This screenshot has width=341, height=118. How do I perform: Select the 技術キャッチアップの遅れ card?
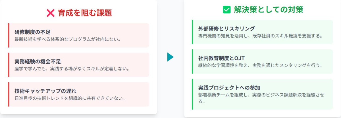tap(78, 94)
